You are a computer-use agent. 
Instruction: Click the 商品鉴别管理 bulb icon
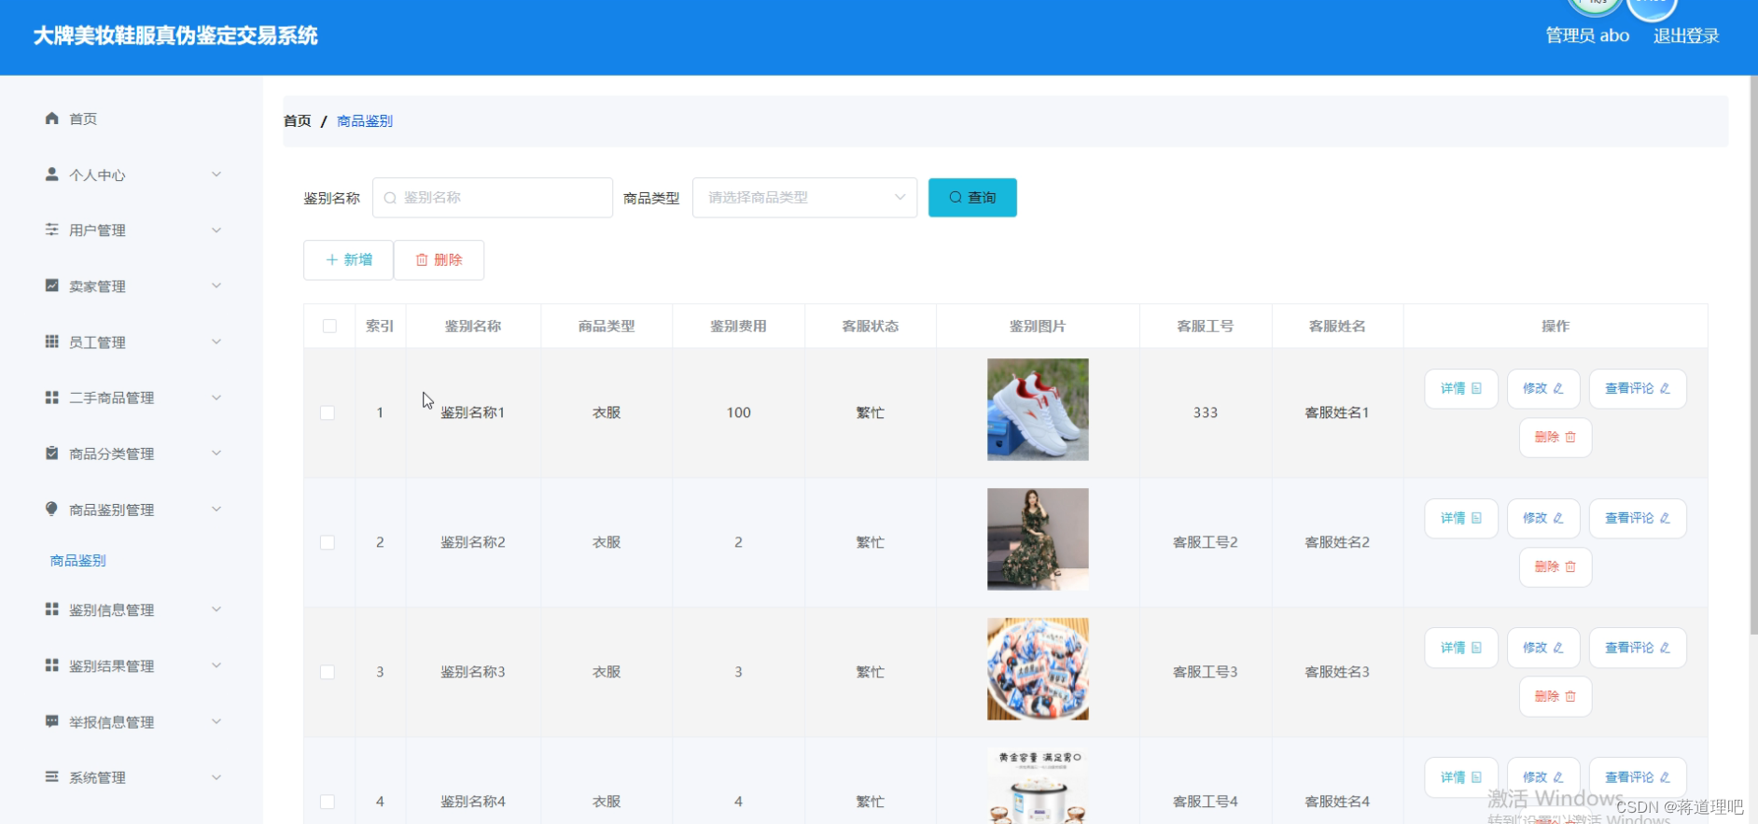[x=52, y=509]
